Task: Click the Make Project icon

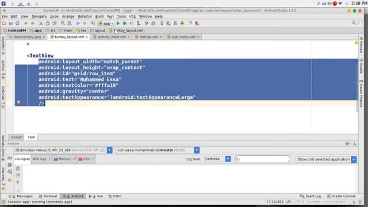Action: coord(93,23)
